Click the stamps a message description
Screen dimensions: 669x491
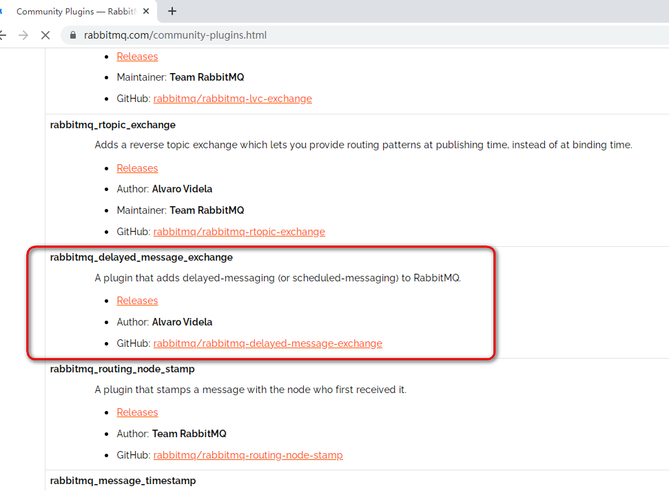tap(251, 390)
